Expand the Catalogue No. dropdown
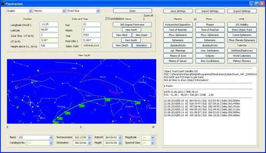Image resolution: width=266 pixels, height=153 pixels. [x=51, y=143]
